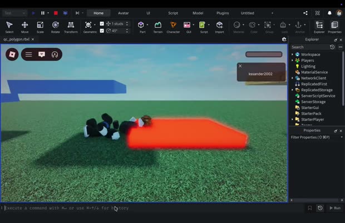Open the in-game hamburger menu

tap(28, 54)
